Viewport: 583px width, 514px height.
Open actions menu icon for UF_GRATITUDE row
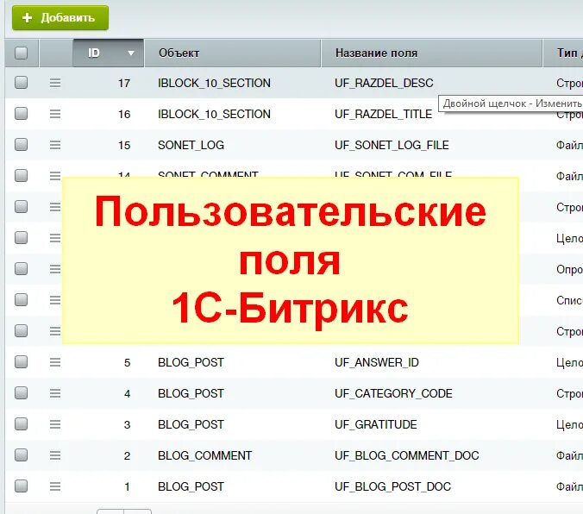(x=55, y=424)
